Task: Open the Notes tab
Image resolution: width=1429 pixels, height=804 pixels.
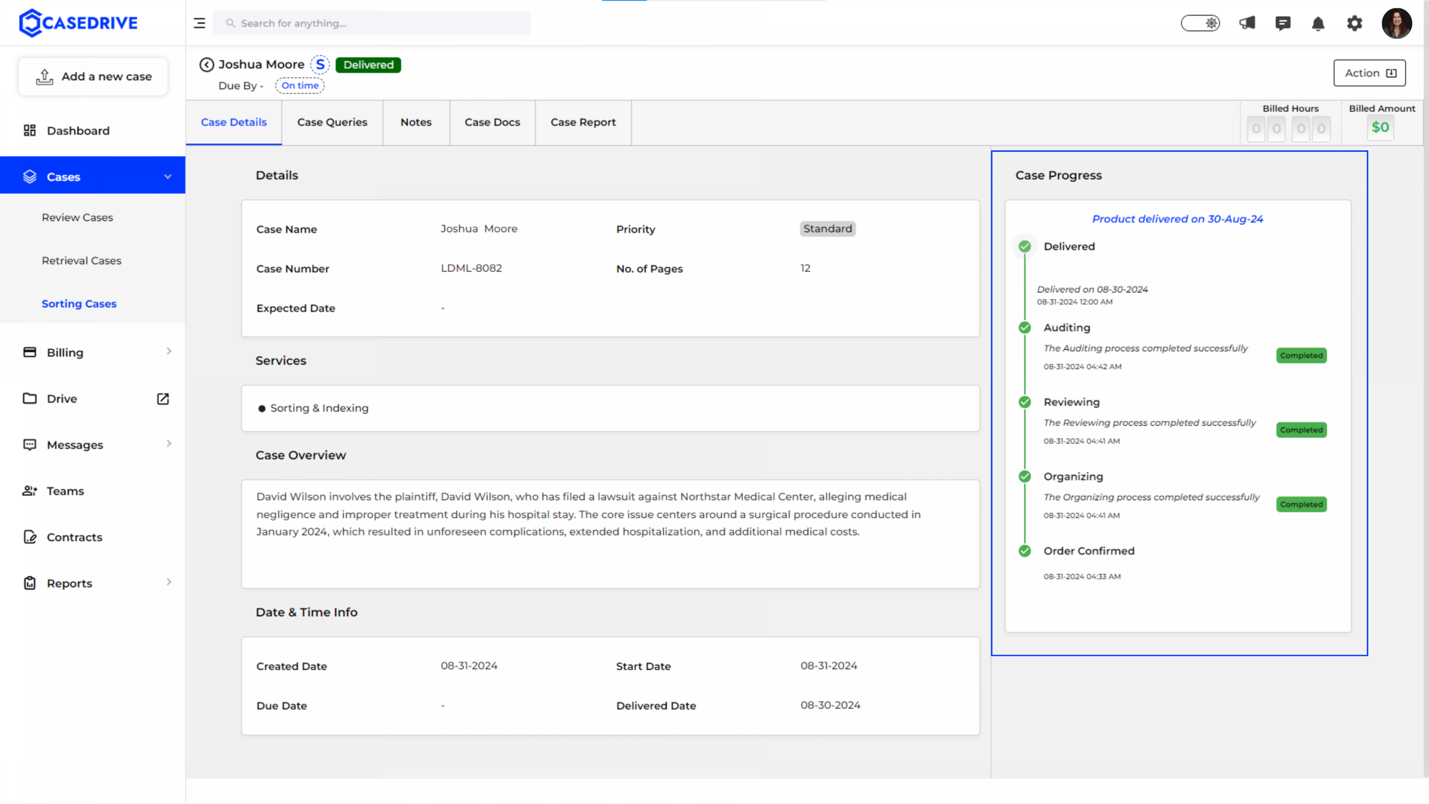Action: pos(416,122)
